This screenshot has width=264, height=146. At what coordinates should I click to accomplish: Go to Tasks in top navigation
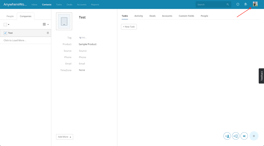(59, 5)
